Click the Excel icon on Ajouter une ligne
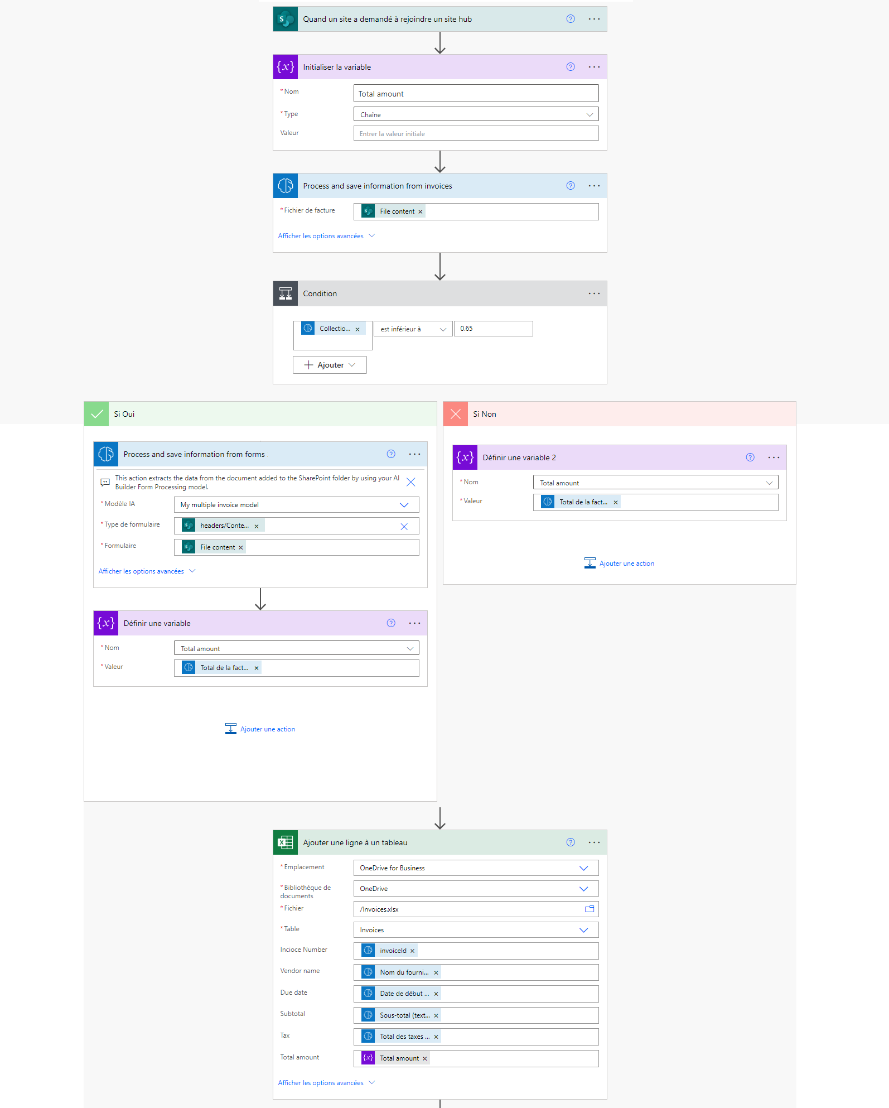The width and height of the screenshot is (889, 1108). point(286,842)
